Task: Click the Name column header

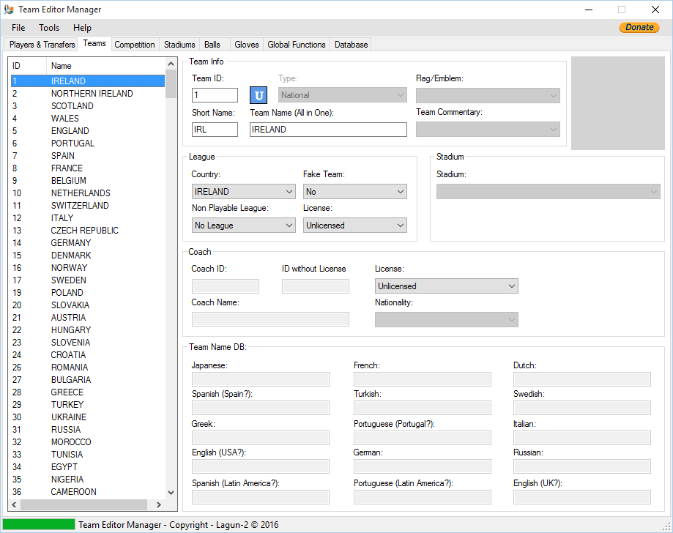Action: point(105,66)
